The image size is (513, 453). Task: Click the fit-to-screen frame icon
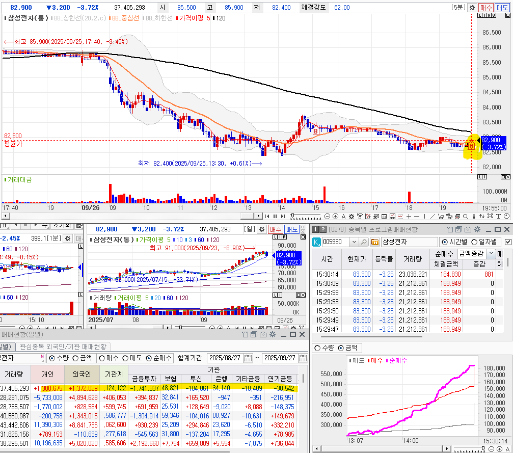(490, 217)
